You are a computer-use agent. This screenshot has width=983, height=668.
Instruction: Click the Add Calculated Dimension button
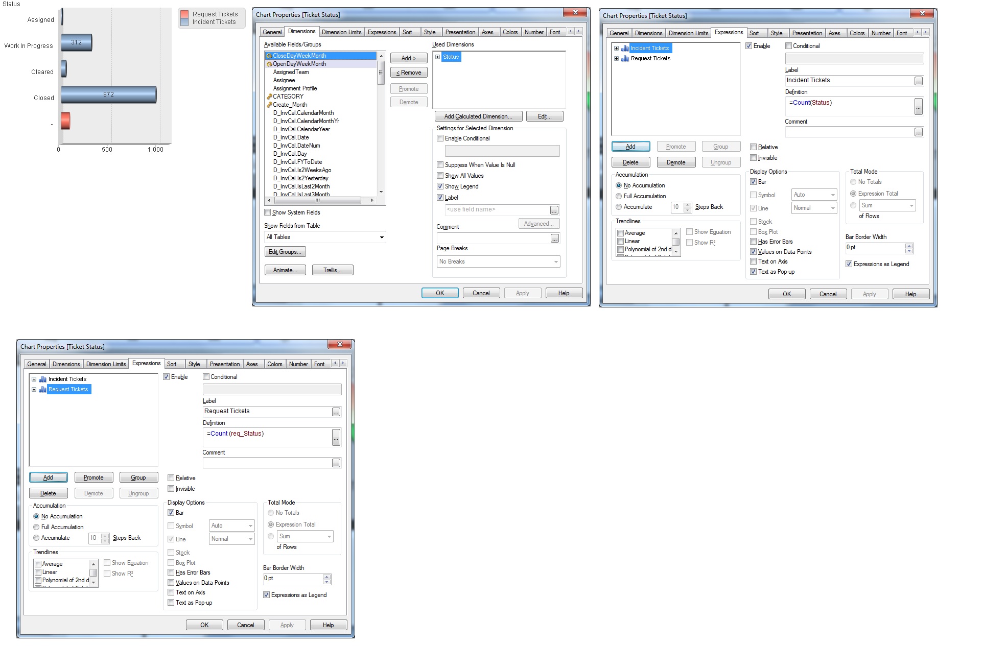(x=478, y=116)
